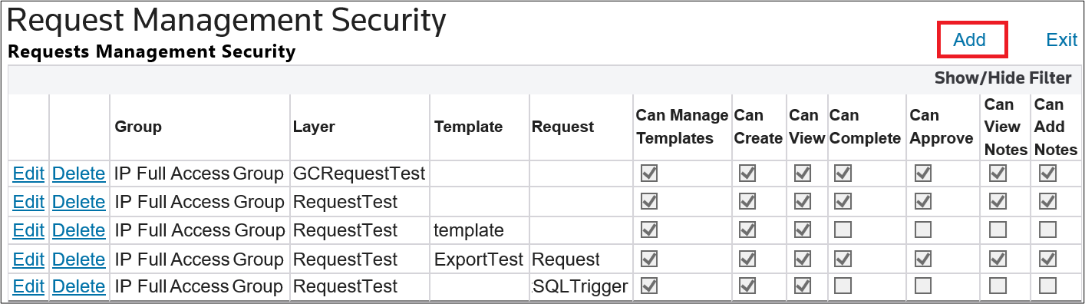Toggle Can Create checkbox in SQLTrigger row
Viewport: 1085px width, 304px height.
pyautogui.click(x=747, y=286)
